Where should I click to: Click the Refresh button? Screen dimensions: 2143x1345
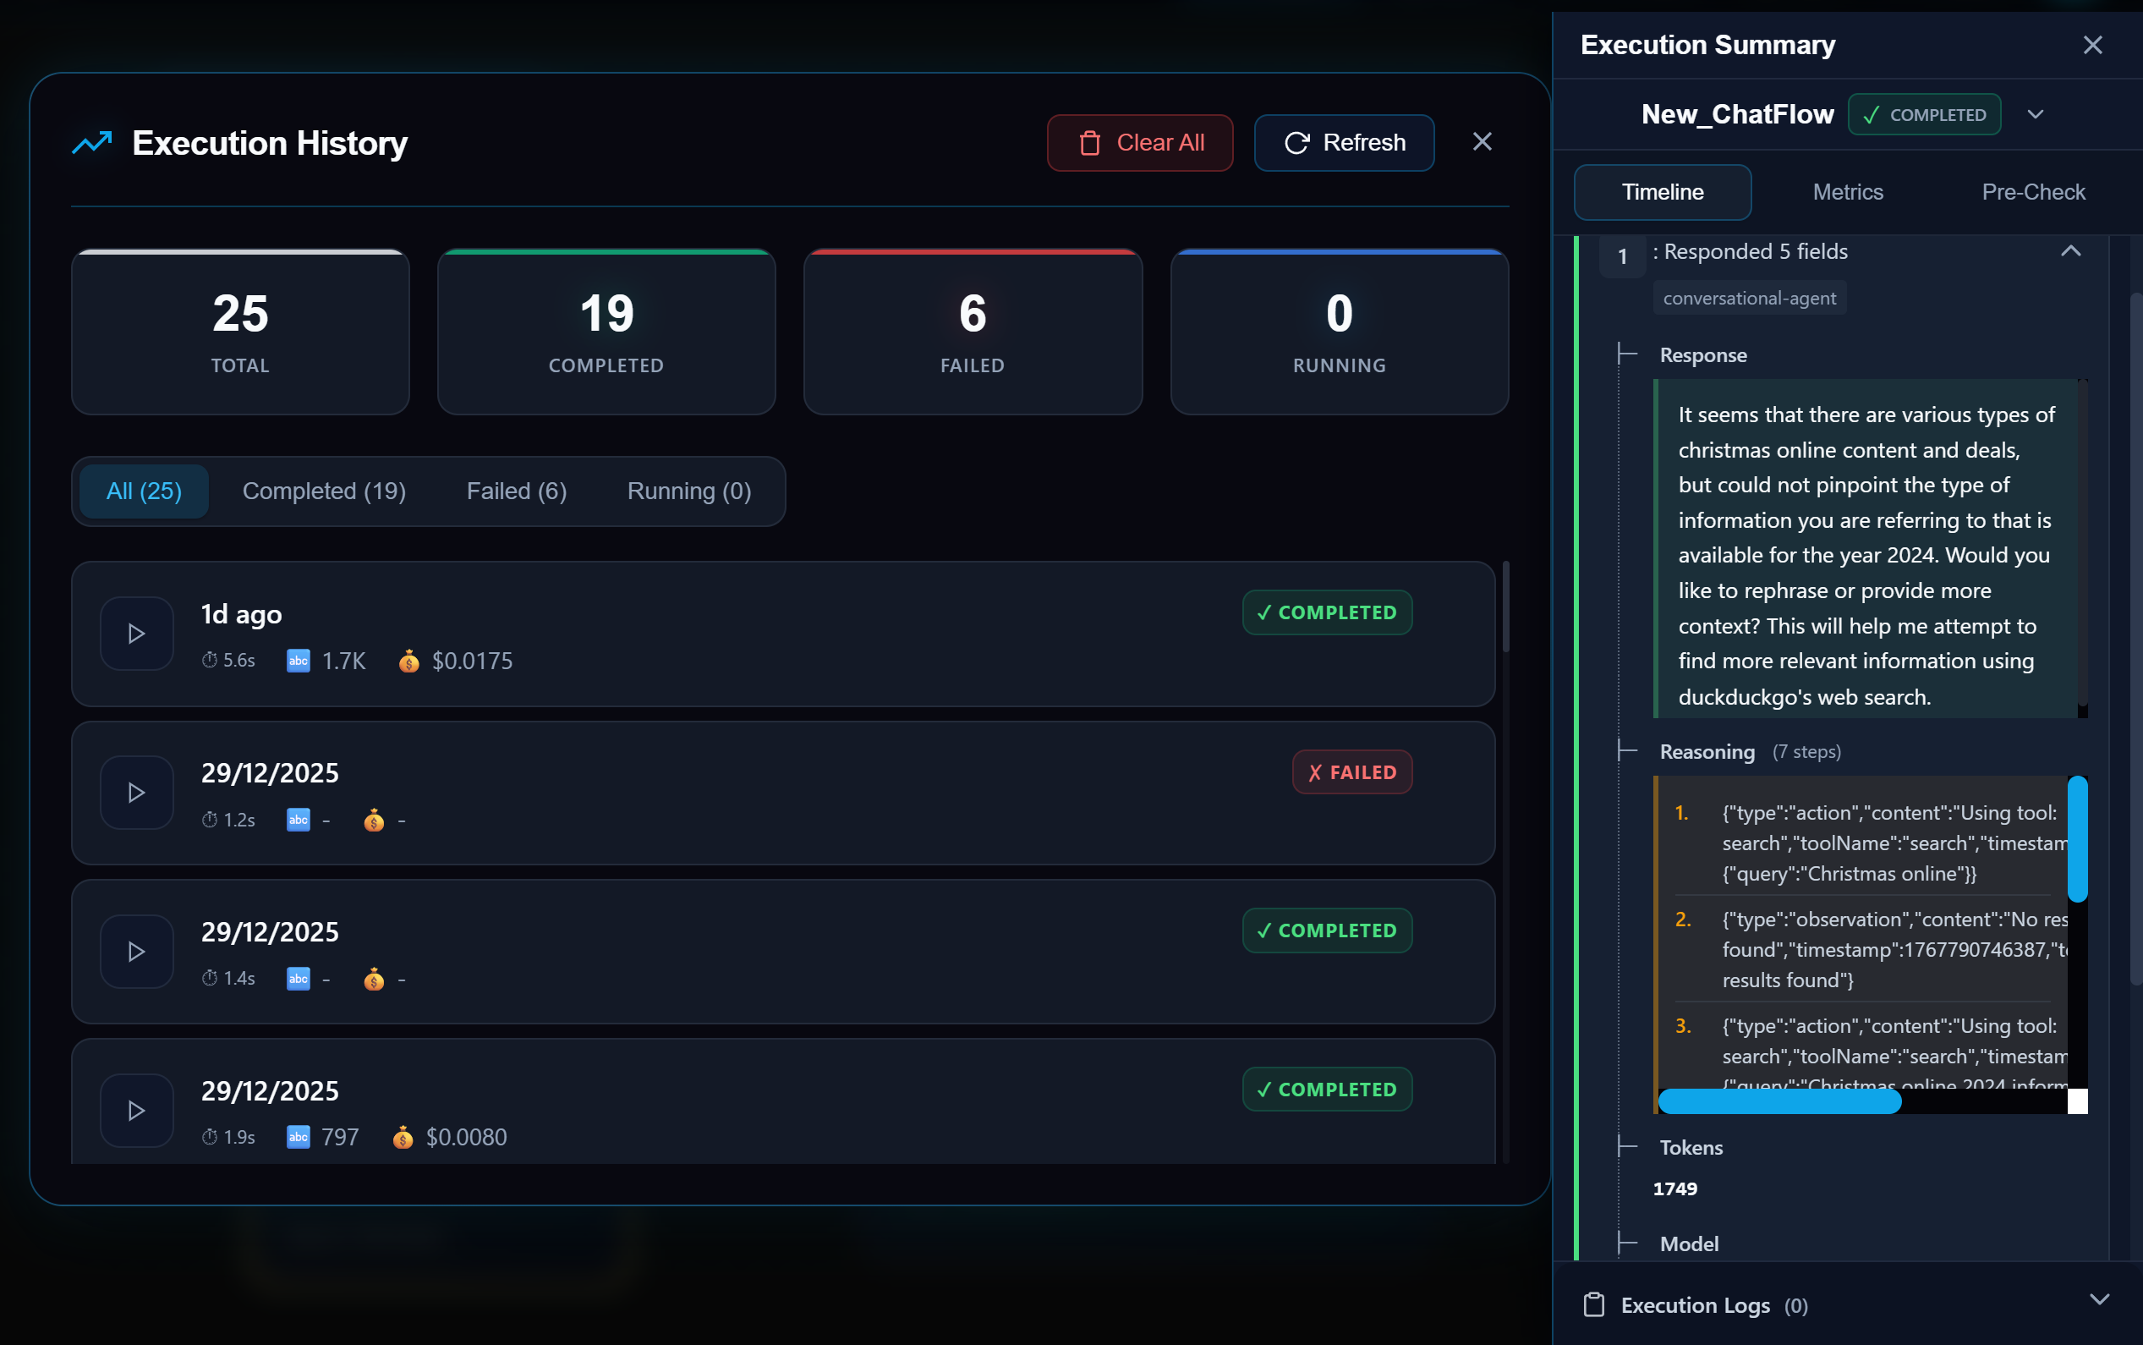1344,142
